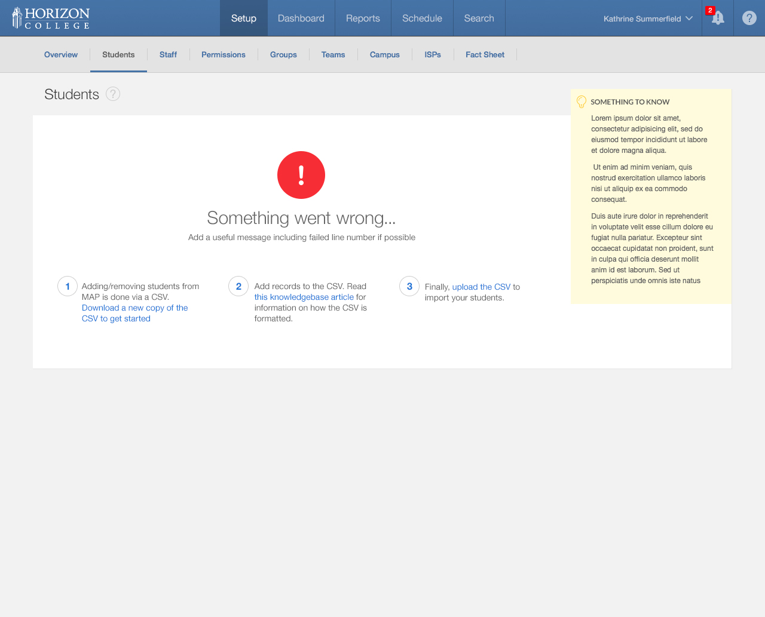
Task: Open 'this knowledgebase article' link
Action: coord(304,297)
